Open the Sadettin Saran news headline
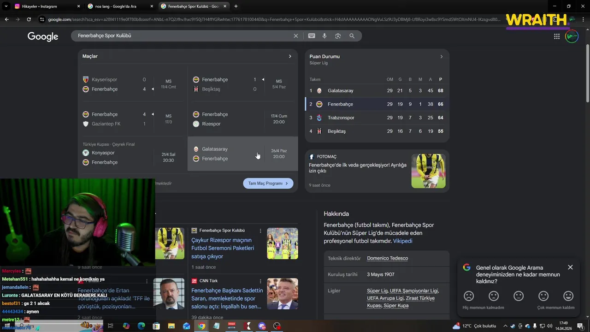The image size is (590, 332). click(x=227, y=298)
